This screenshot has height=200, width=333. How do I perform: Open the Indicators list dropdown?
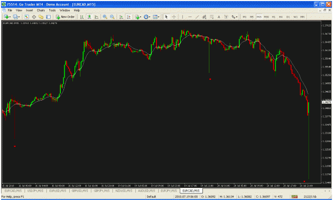coord(138,16)
